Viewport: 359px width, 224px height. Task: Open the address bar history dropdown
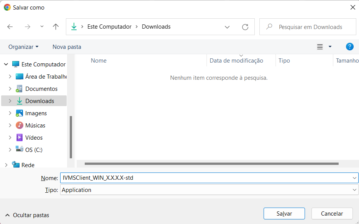[x=227, y=27]
